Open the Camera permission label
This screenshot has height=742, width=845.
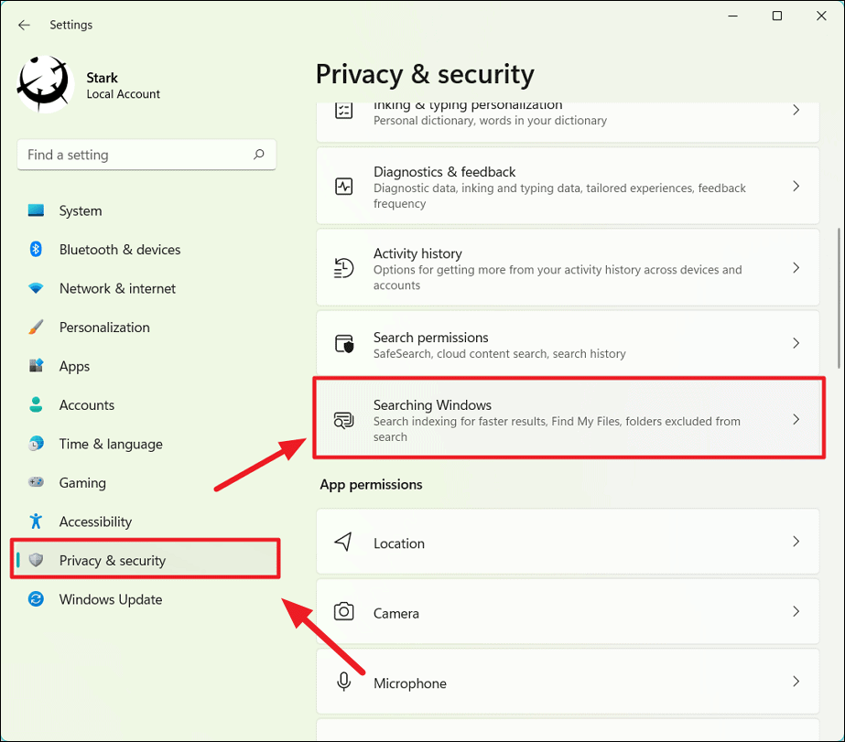point(396,613)
